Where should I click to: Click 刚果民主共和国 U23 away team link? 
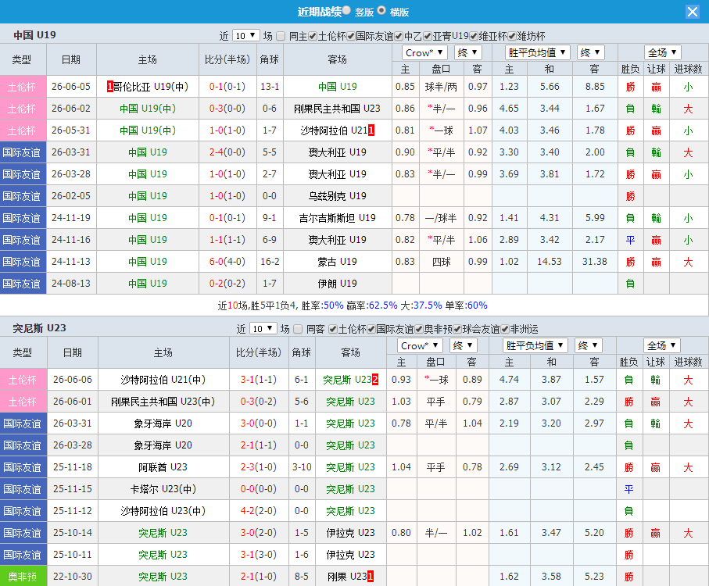pos(337,109)
